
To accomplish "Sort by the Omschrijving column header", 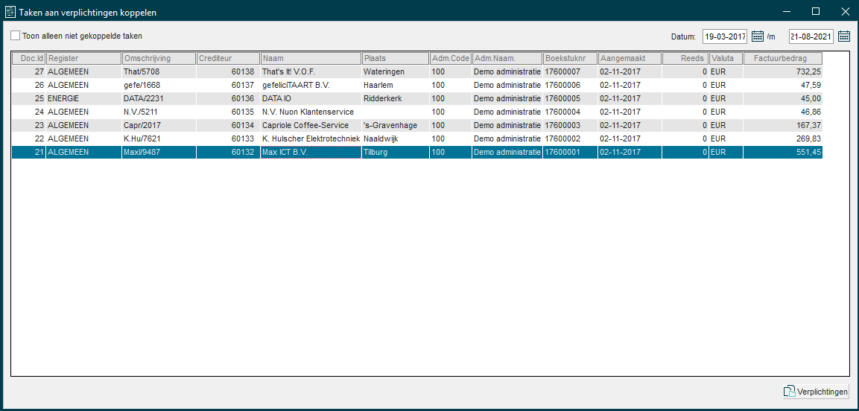I will click(x=158, y=58).
